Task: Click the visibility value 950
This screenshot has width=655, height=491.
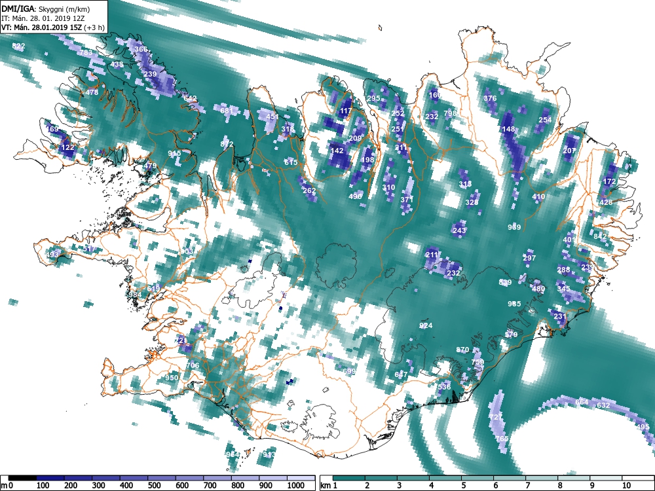Action: pos(171,378)
